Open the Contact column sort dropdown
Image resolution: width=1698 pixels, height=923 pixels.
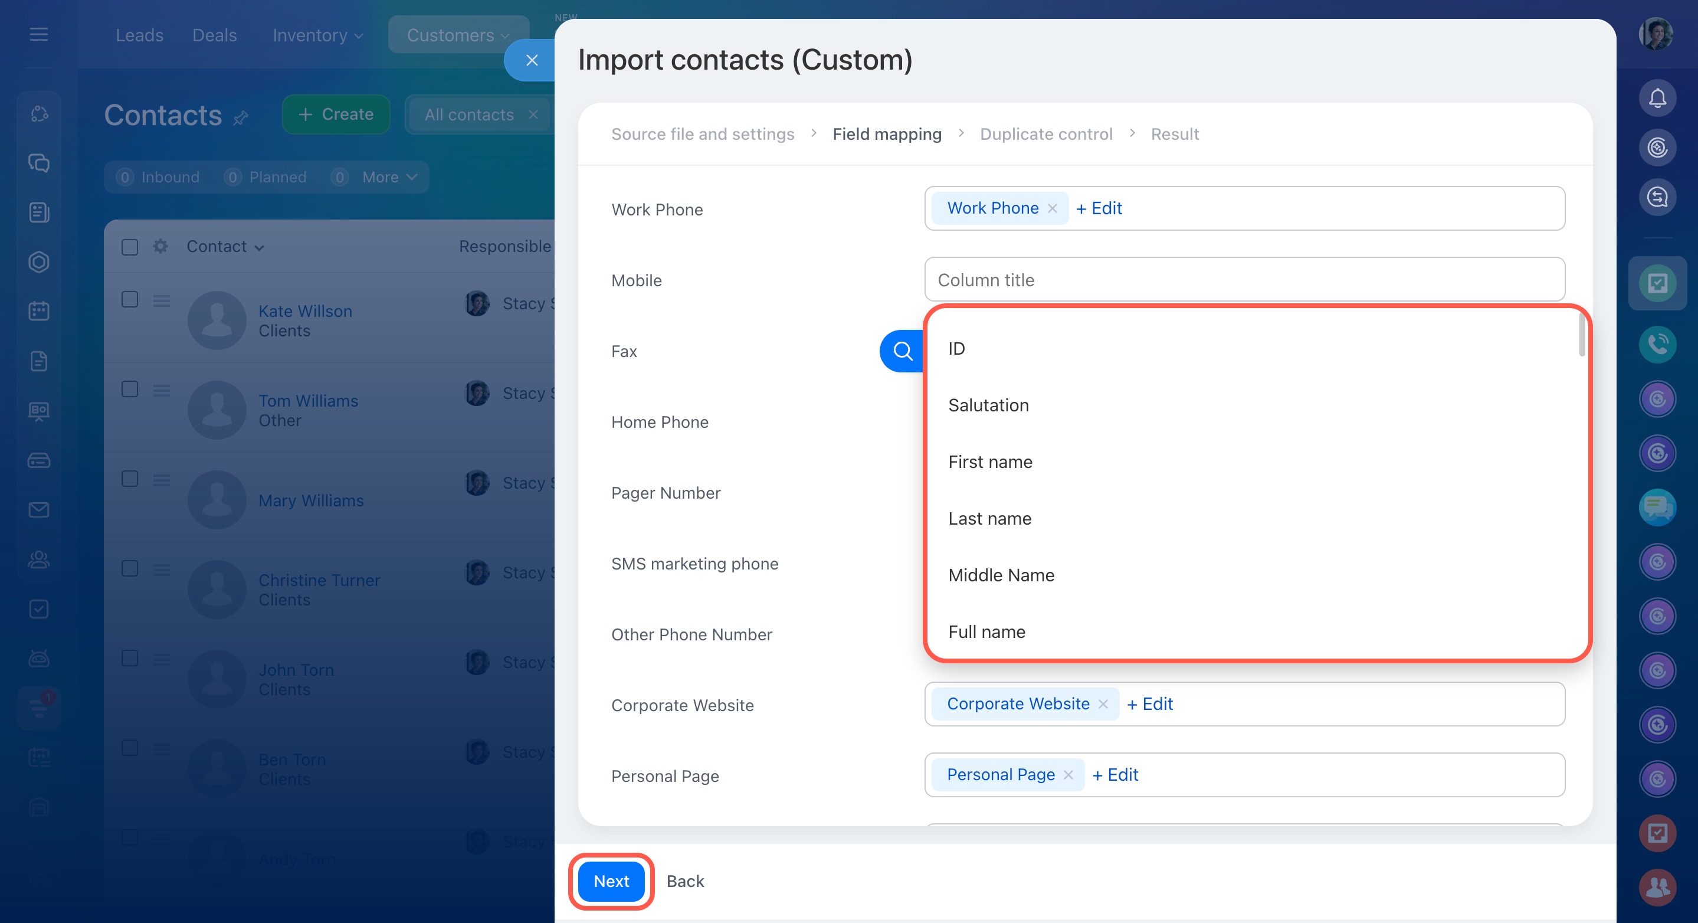point(225,247)
